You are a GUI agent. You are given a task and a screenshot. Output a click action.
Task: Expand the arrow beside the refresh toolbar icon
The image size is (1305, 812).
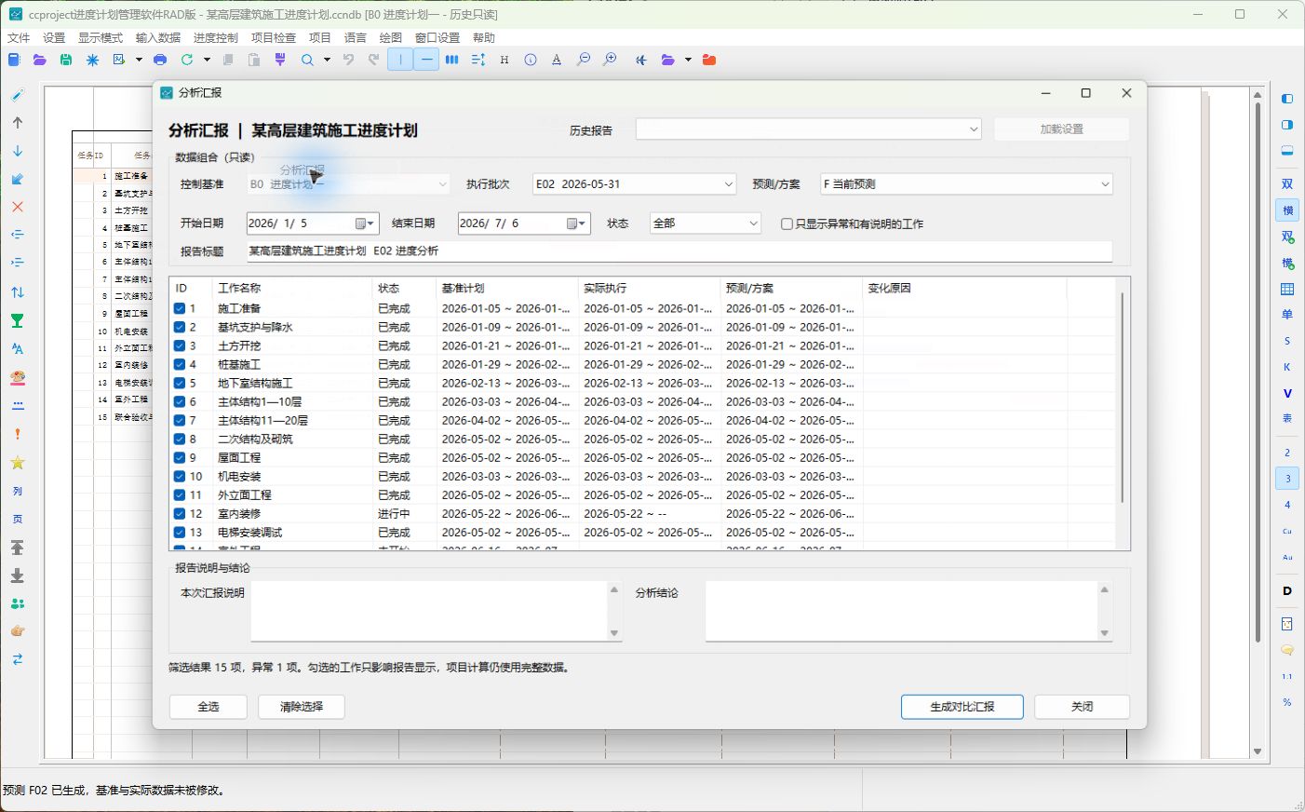pos(207,60)
